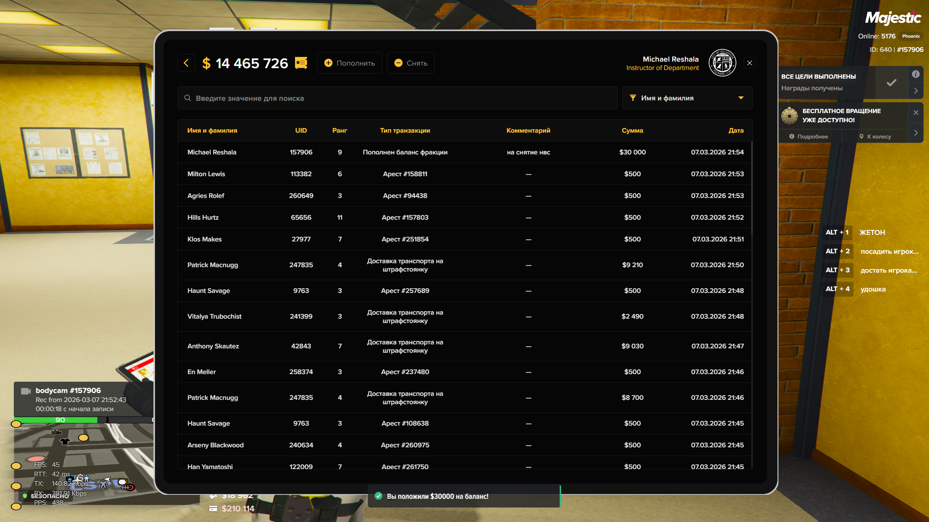This screenshot has height=522, width=929.
Task: Click the info icon on the goals panel
Action: point(916,74)
